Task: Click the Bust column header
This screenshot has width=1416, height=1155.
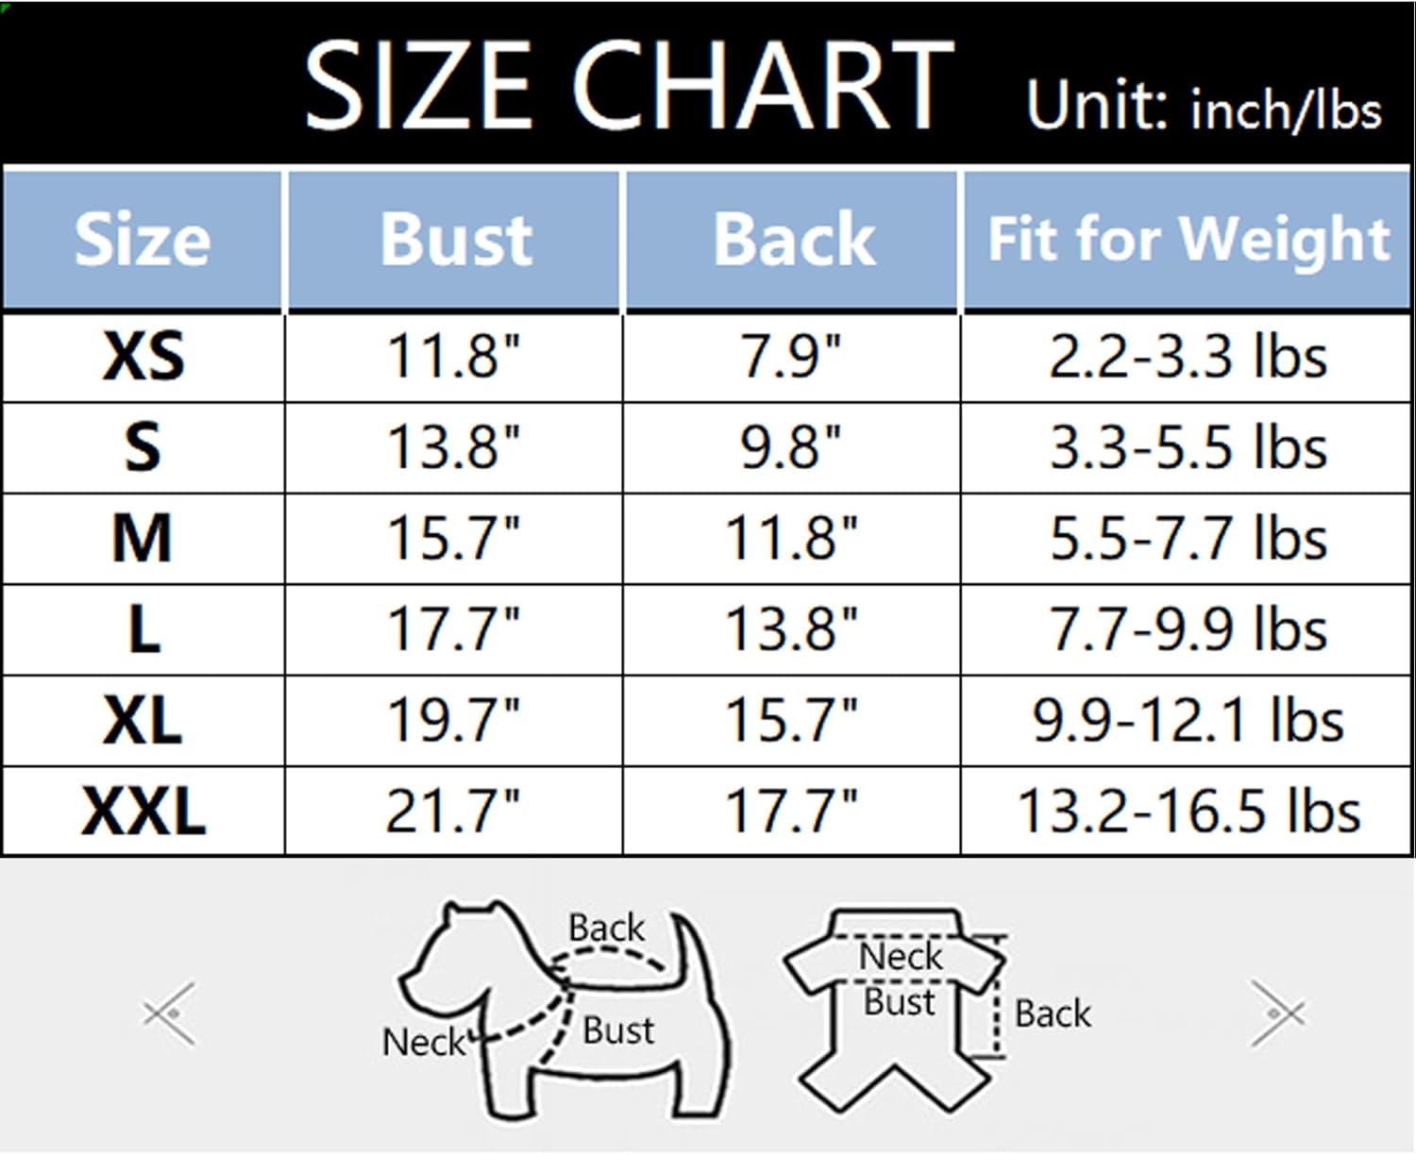Action: pyautogui.click(x=456, y=240)
